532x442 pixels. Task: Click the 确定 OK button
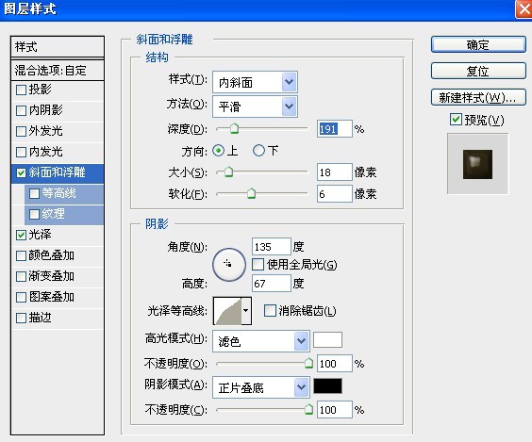(478, 44)
